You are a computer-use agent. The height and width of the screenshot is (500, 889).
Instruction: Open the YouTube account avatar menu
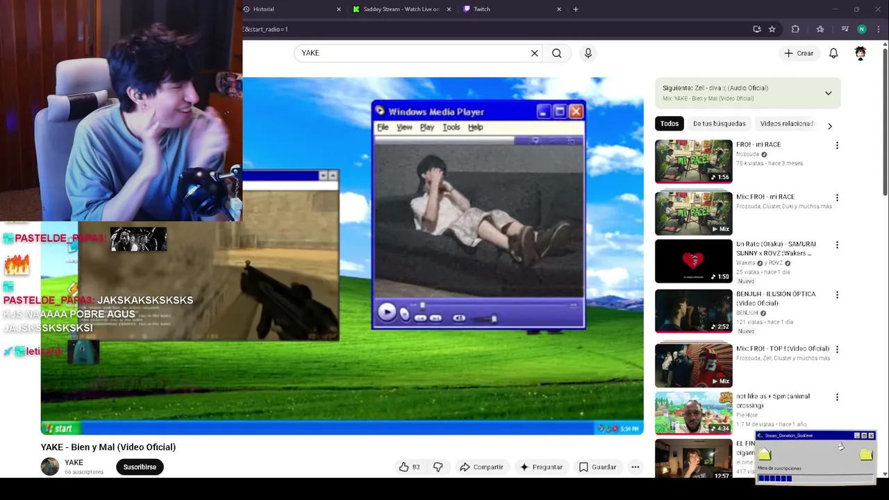click(x=861, y=53)
